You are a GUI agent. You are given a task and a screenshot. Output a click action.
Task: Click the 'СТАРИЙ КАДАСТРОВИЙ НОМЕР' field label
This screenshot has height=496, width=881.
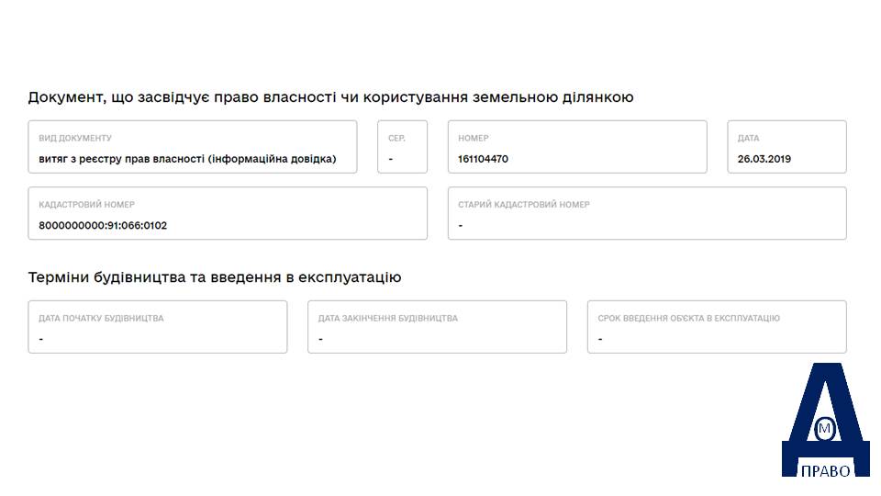click(524, 204)
